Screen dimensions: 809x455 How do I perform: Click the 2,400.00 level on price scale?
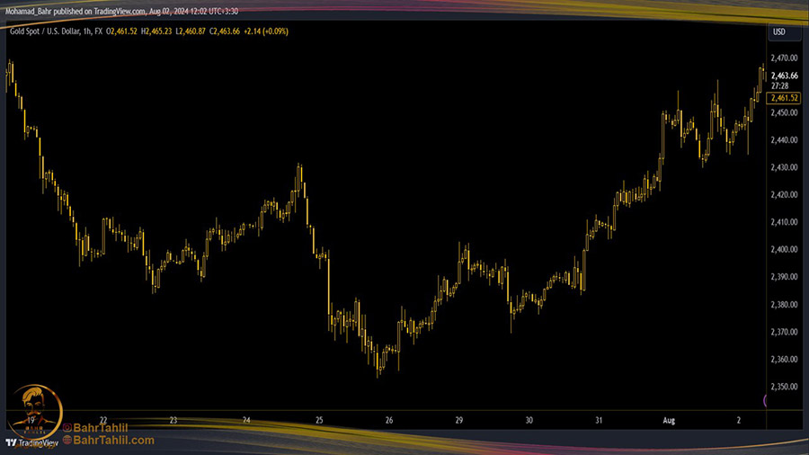point(785,249)
